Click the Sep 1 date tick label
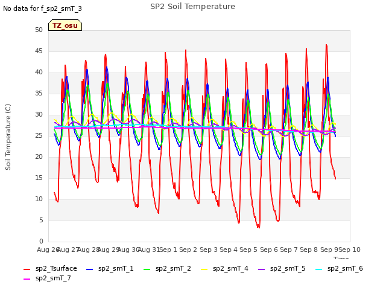This screenshot has height=290, width=386. [168, 250]
